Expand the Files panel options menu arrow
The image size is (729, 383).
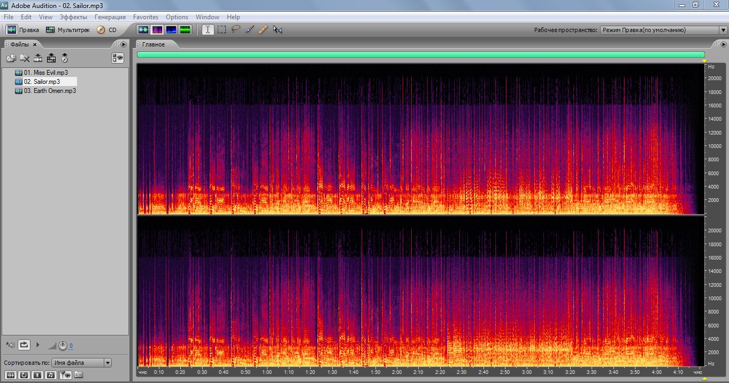point(124,44)
